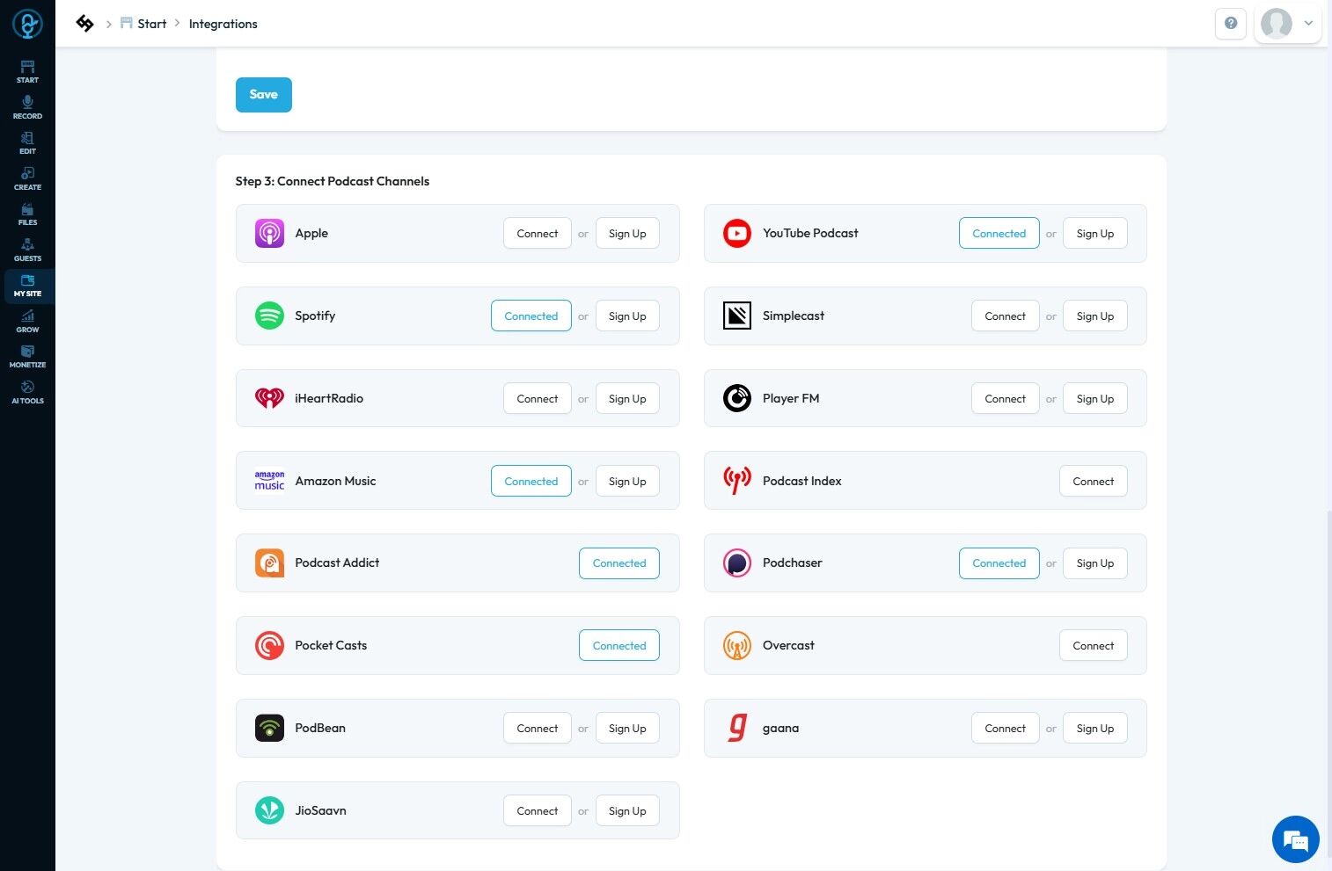Click the app logo at sidebar top
The width and height of the screenshot is (1332, 871).
(27, 24)
